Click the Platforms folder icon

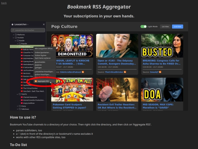point(16,35)
